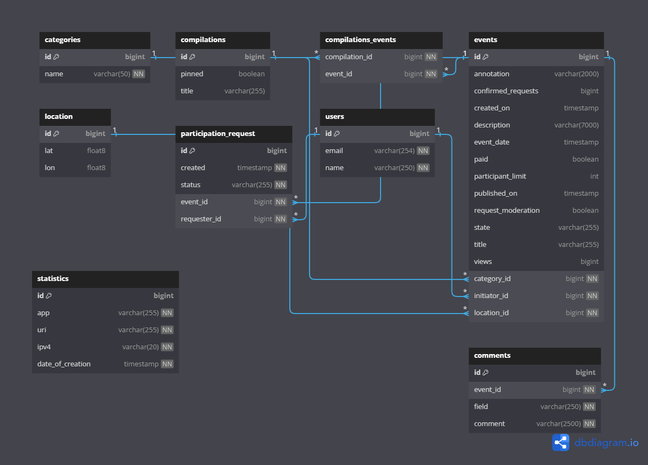
Task: Click the app field in statistics
Action: tap(105, 312)
